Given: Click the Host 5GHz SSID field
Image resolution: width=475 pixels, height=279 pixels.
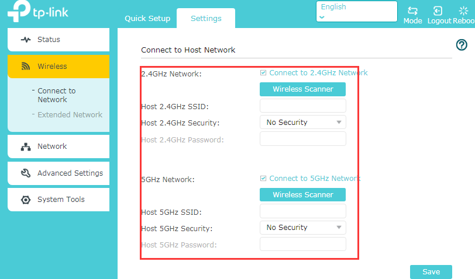Looking at the screenshot, I should point(302,211).
